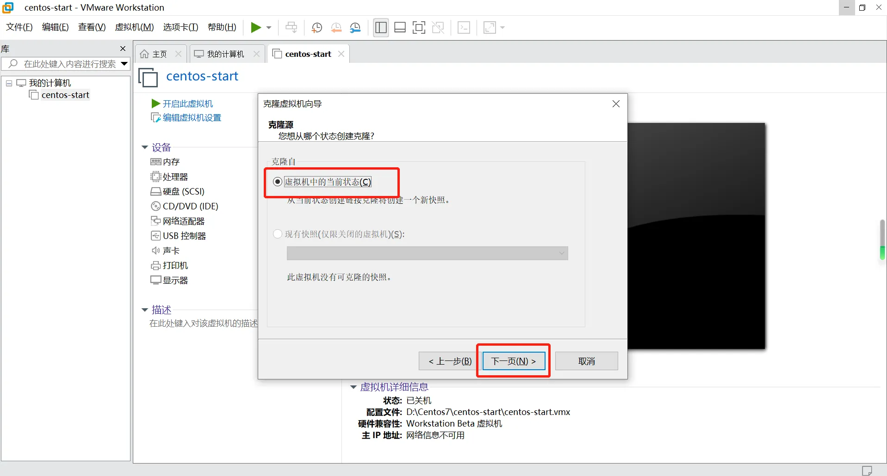Click the VMware Workstation title bar icon
The image size is (887, 476).
point(8,7)
